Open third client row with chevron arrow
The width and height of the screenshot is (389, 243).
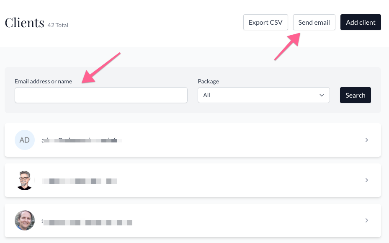point(366,220)
